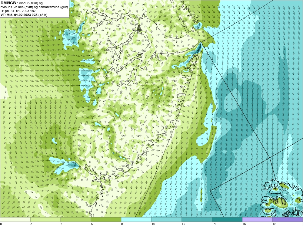
Task: Click the "(+8 h)" forecast offset text
Action: 43,15
